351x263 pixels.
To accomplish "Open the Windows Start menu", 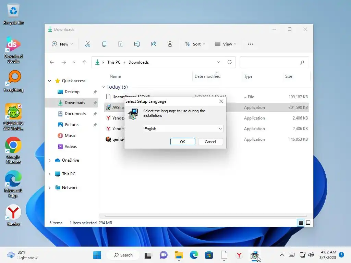I will coord(97,255).
